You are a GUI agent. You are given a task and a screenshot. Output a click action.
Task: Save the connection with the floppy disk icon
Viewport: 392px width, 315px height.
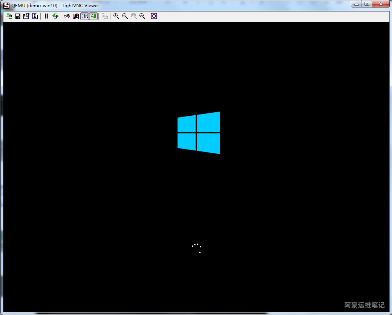coord(18,16)
